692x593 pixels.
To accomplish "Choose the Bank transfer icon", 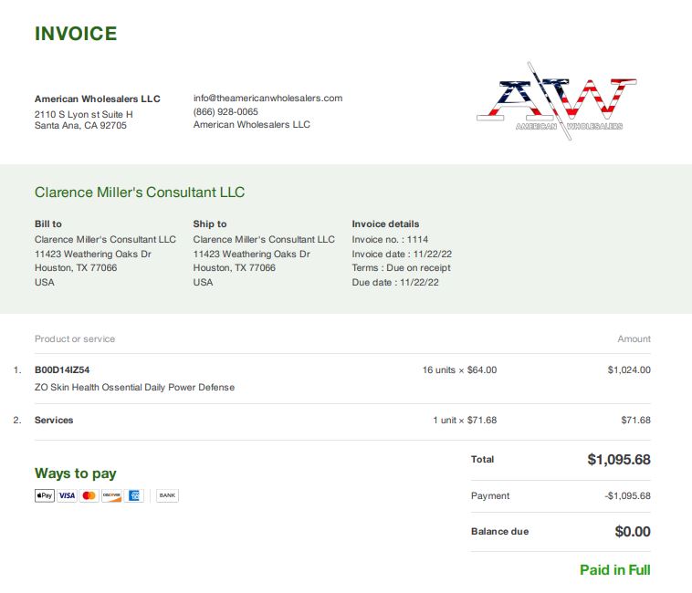I will coord(167,495).
